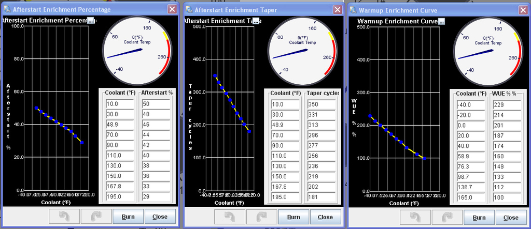Redo edit in Afterstart Enrichment Taper window
The height and width of the screenshot is (229, 531).
pos(261,217)
